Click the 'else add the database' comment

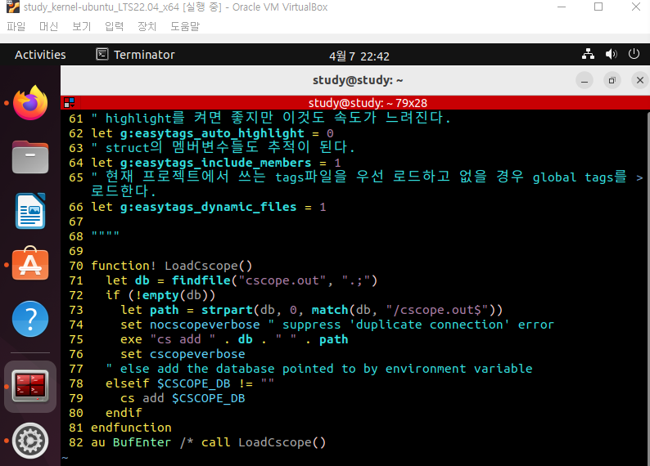tap(318, 369)
